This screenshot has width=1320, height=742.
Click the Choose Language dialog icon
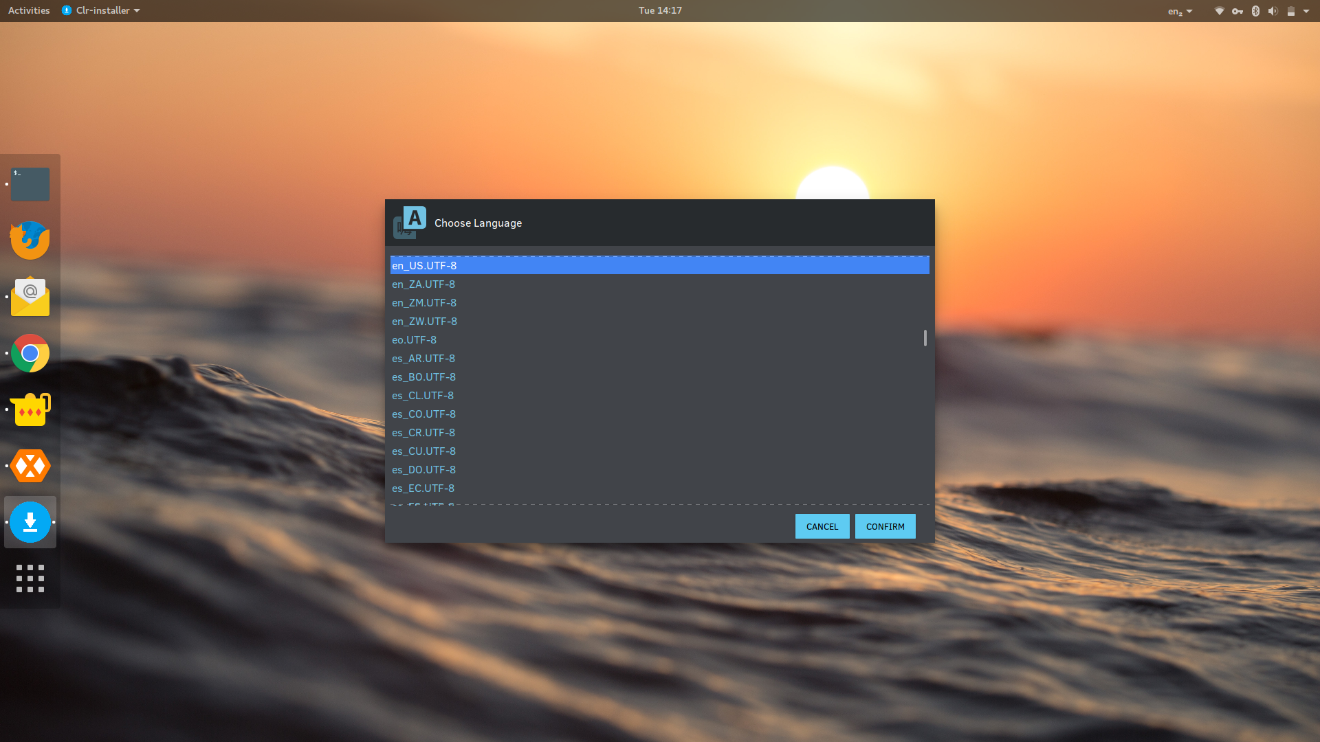pos(410,223)
